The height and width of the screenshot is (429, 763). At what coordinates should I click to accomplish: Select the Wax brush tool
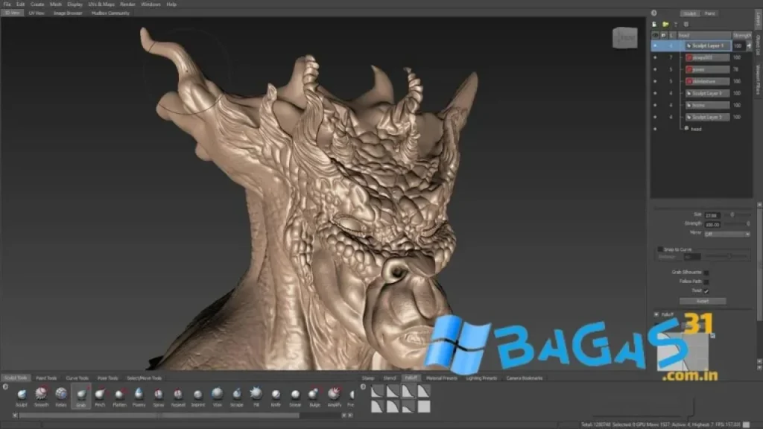(x=217, y=396)
